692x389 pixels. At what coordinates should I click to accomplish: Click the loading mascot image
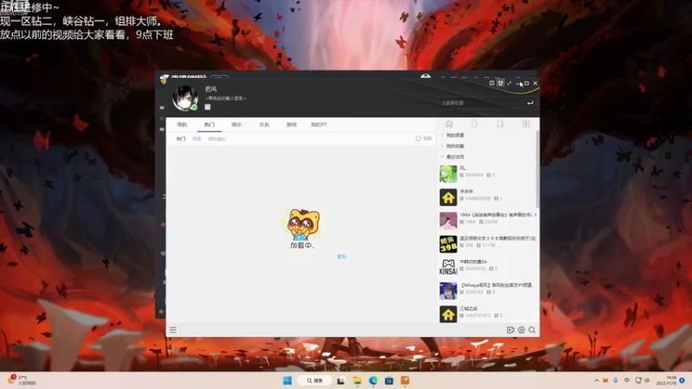click(x=302, y=225)
